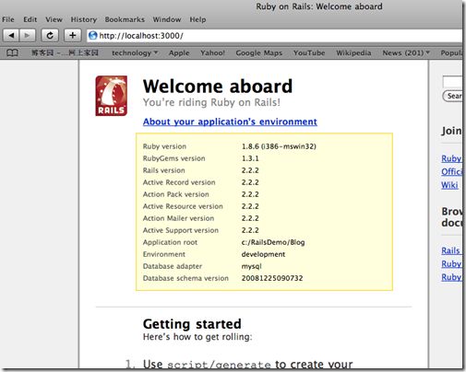Screen dimensions: 466x372
Task: Open the File menu
Action: click(8, 19)
